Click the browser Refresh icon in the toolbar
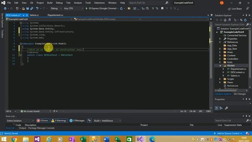This screenshot has height=142, width=252. click(121, 8)
